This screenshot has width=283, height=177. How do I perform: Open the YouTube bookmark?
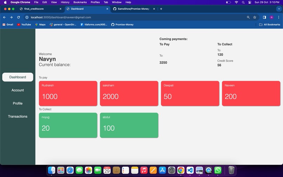24,25
